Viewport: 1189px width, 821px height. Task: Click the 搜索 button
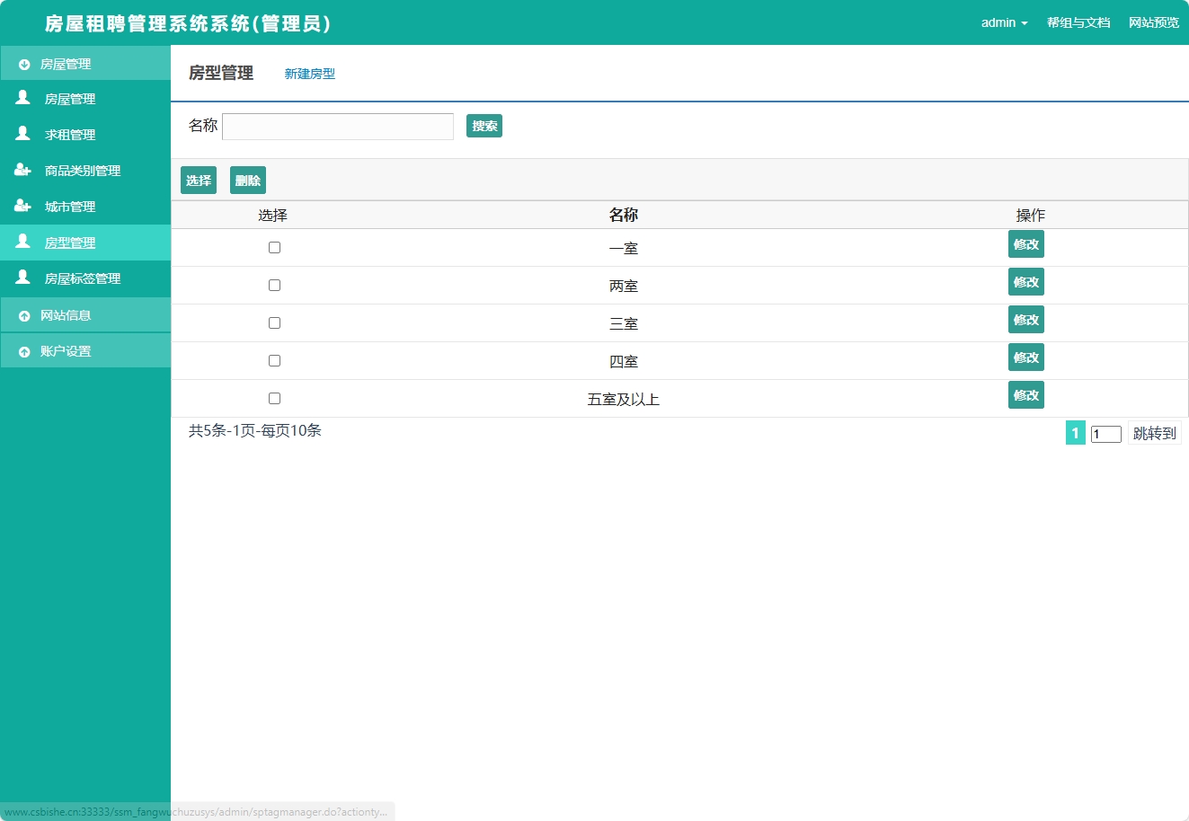[x=484, y=126]
